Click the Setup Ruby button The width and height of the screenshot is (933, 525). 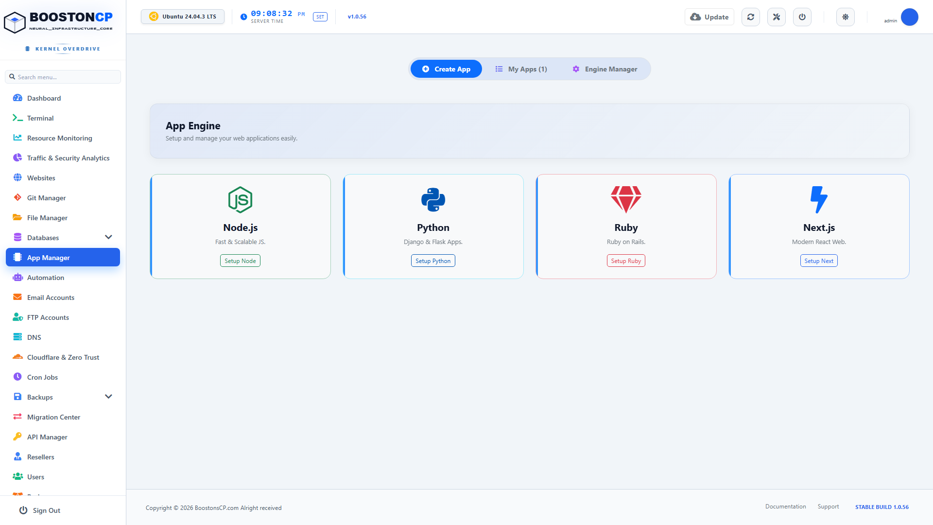tap(626, 261)
